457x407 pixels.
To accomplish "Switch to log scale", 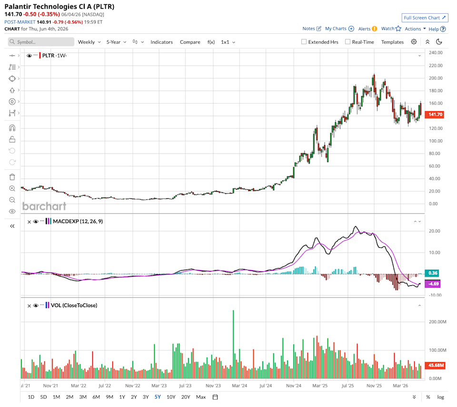I will click(440, 397).
